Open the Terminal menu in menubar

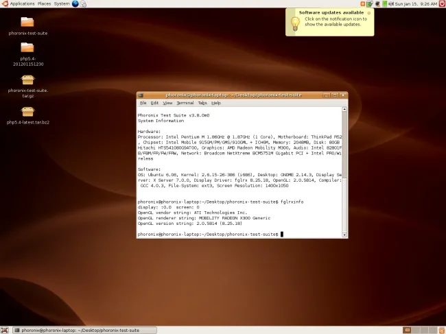[185, 103]
